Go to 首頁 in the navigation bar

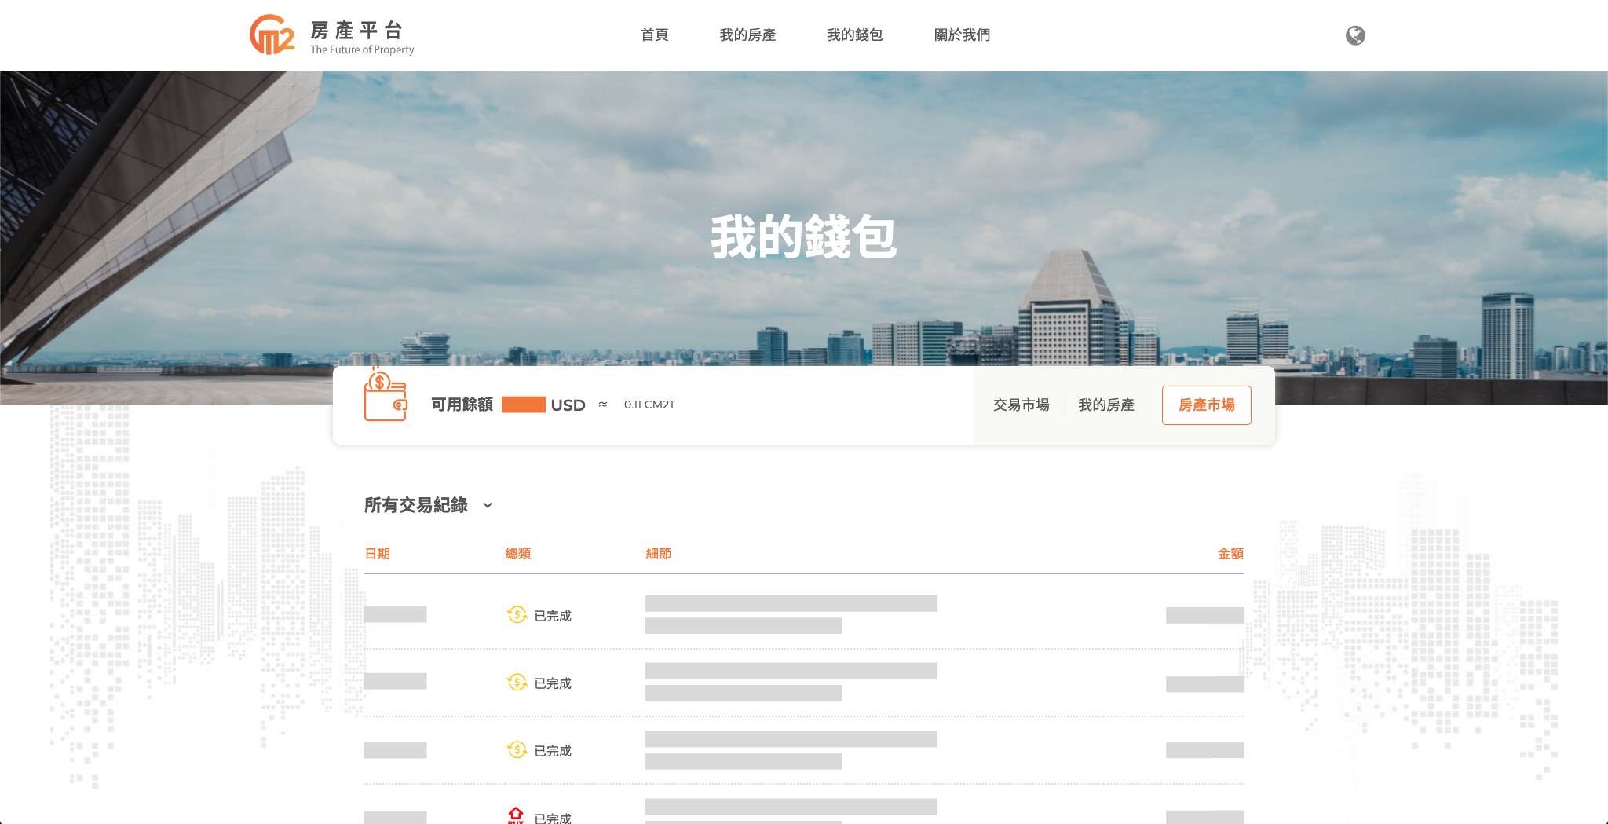(x=654, y=35)
